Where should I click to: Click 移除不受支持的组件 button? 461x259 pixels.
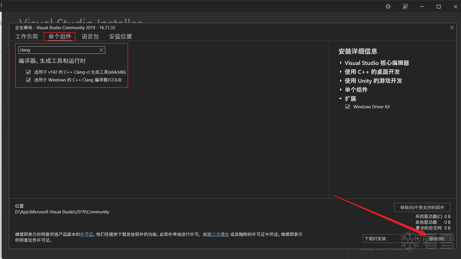pyautogui.click(x=422, y=207)
